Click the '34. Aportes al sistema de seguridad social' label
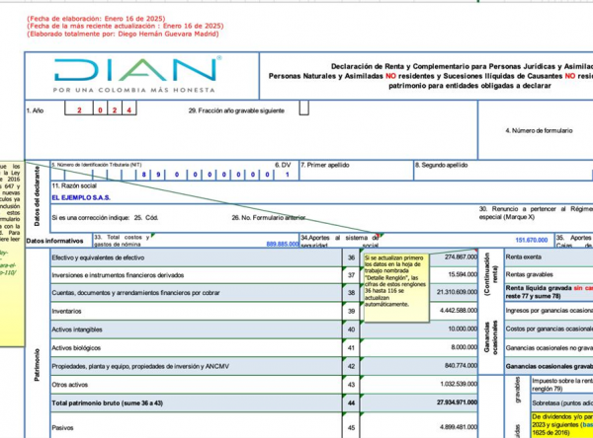The width and height of the screenshot is (593, 438). coord(339,241)
